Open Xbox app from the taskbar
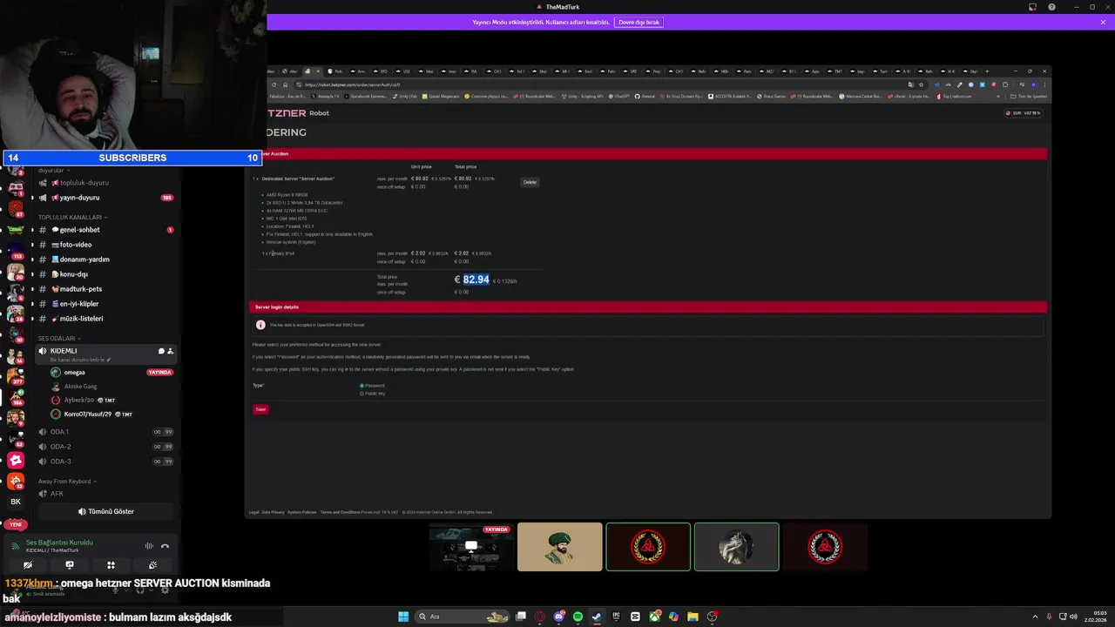1115x627 pixels. tap(654, 617)
